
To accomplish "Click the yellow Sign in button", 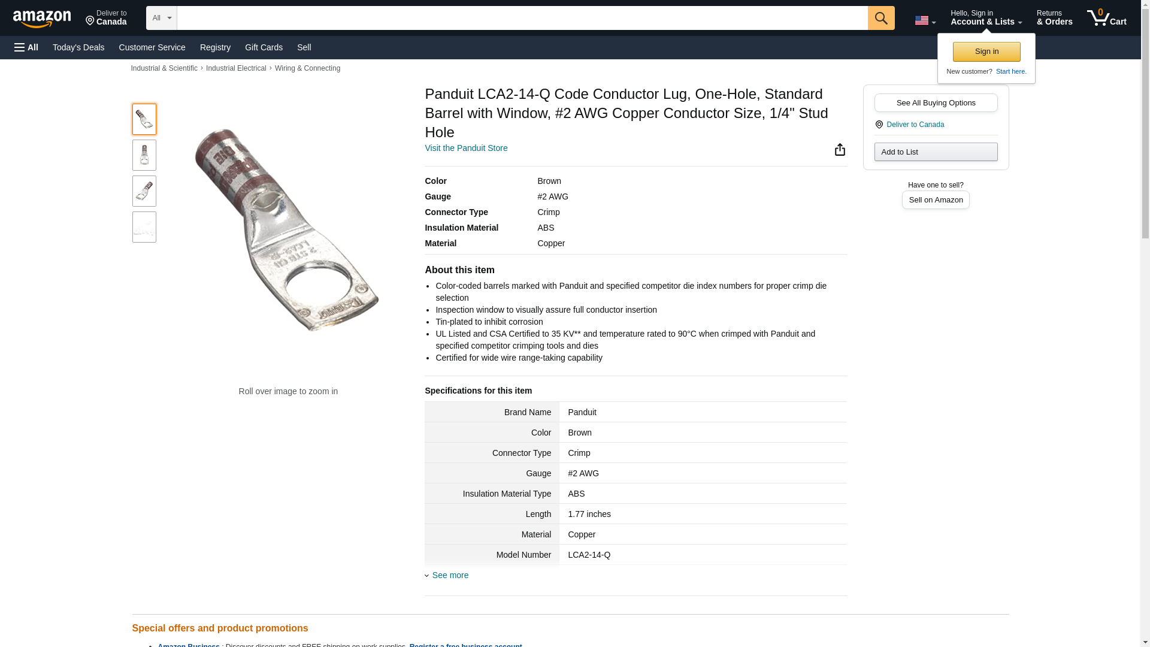I will coord(986,52).
